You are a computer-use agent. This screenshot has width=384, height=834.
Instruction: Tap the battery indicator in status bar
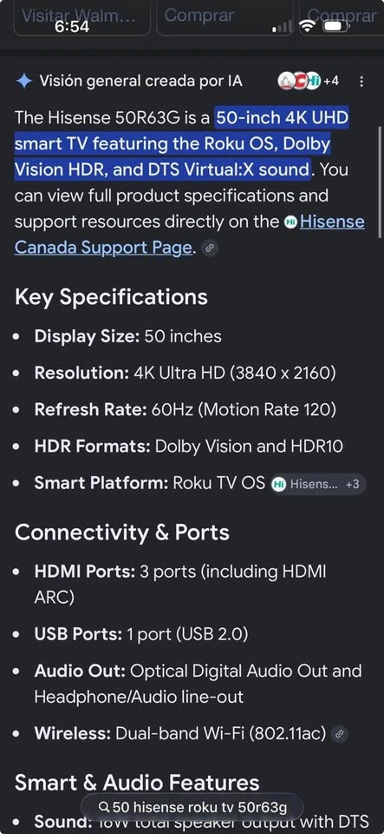coord(335,25)
